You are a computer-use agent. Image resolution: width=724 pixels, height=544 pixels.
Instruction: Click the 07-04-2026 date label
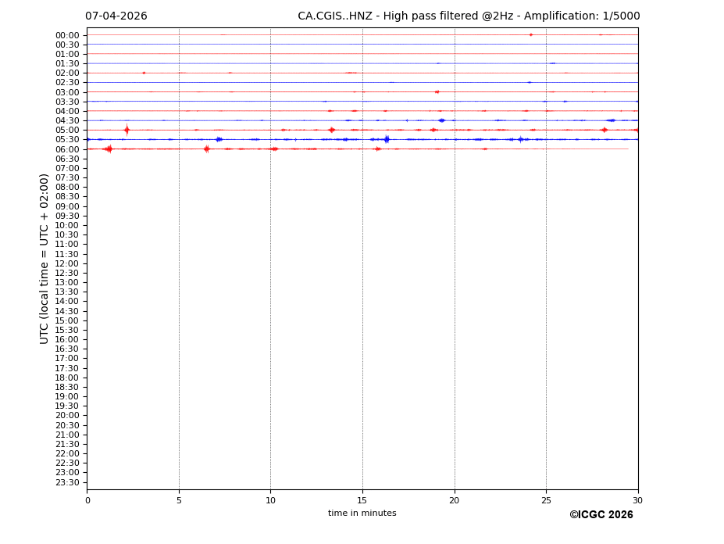pos(116,16)
